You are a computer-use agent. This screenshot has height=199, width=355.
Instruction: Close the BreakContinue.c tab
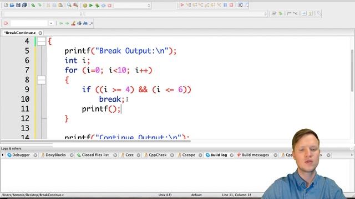pyautogui.click(x=40, y=33)
